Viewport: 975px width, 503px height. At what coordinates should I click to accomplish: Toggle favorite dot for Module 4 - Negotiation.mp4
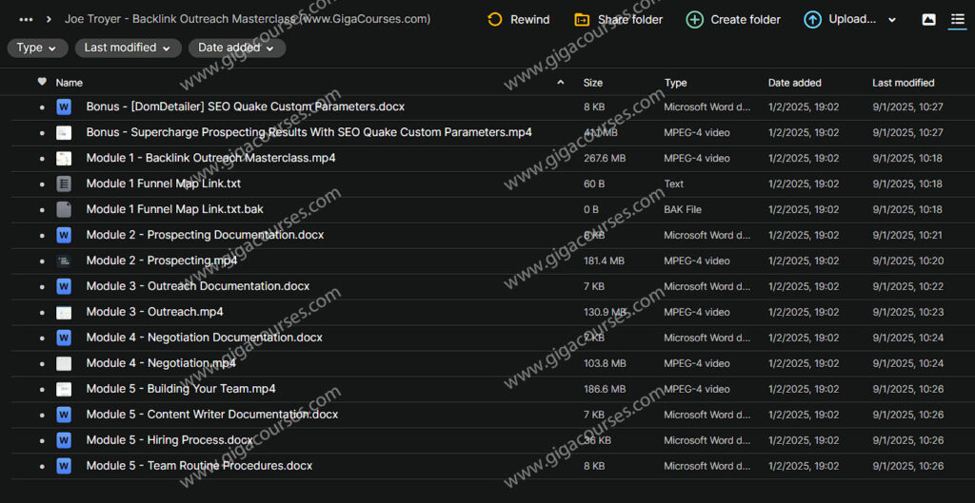click(x=42, y=364)
